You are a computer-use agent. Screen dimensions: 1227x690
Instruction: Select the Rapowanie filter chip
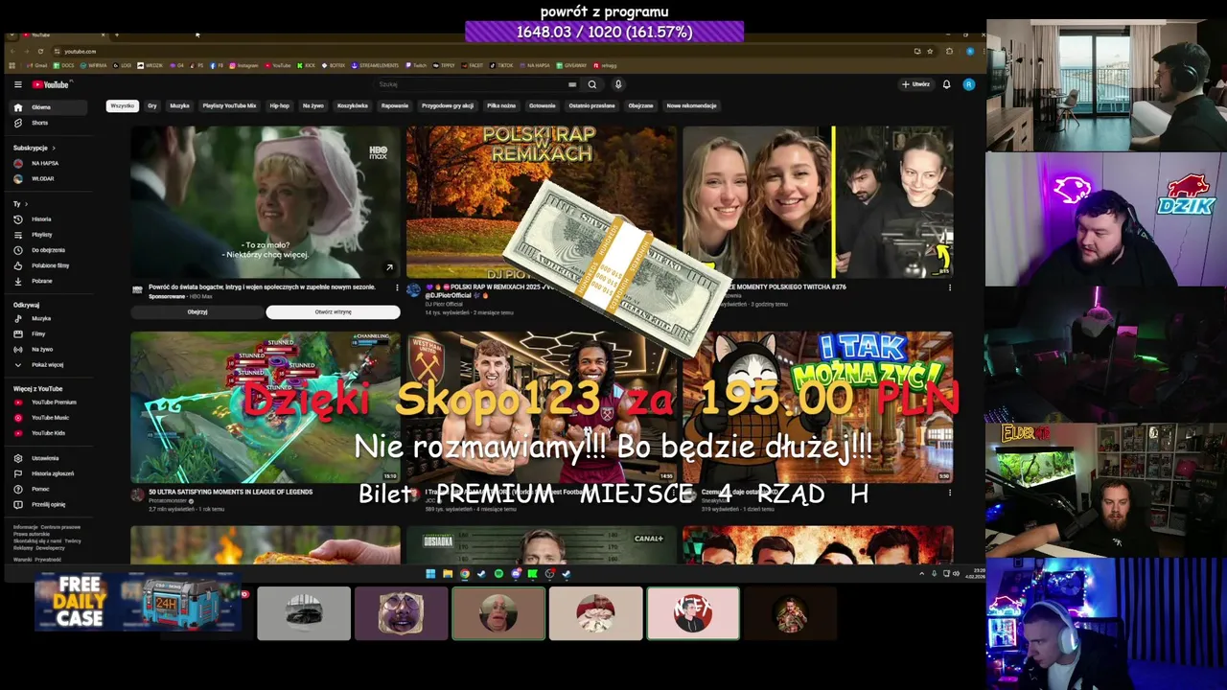[x=395, y=105]
